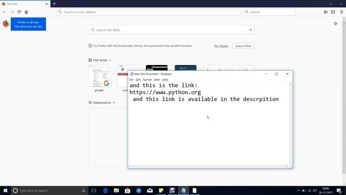
Task: Open the white document taskbar icon
Action: 195,190
